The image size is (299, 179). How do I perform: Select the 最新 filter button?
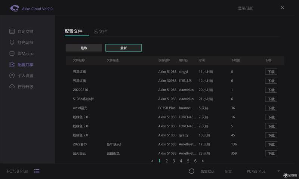tap(123, 48)
